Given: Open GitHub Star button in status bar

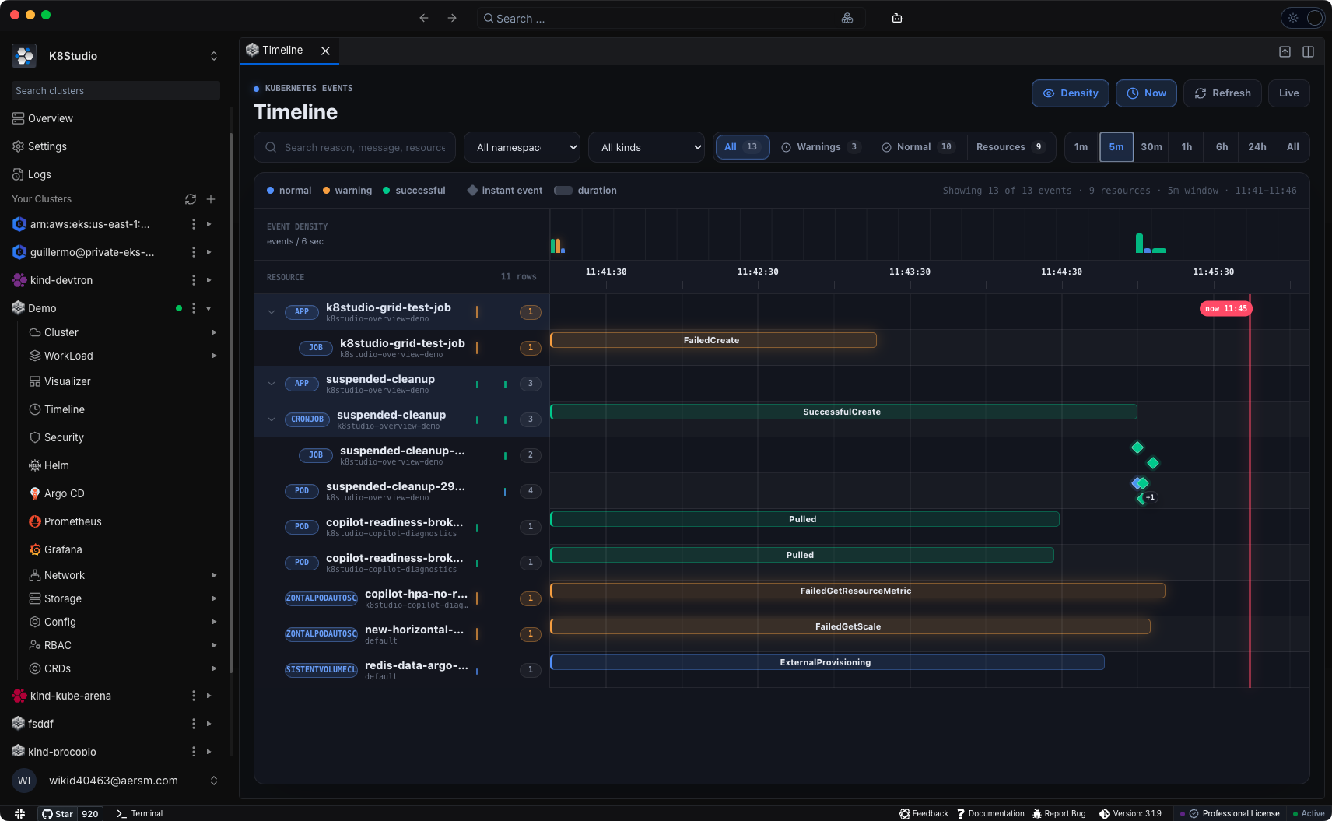Looking at the screenshot, I should point(58,813).
